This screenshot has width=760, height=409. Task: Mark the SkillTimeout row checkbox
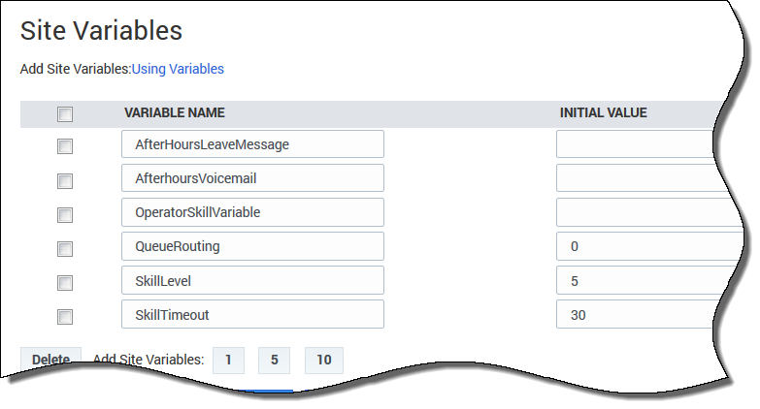65,316
